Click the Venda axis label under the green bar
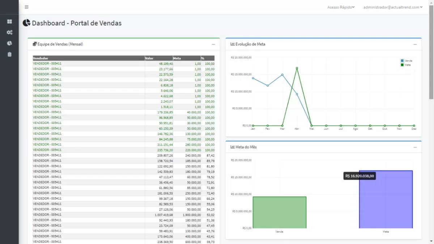 point(279,231)
